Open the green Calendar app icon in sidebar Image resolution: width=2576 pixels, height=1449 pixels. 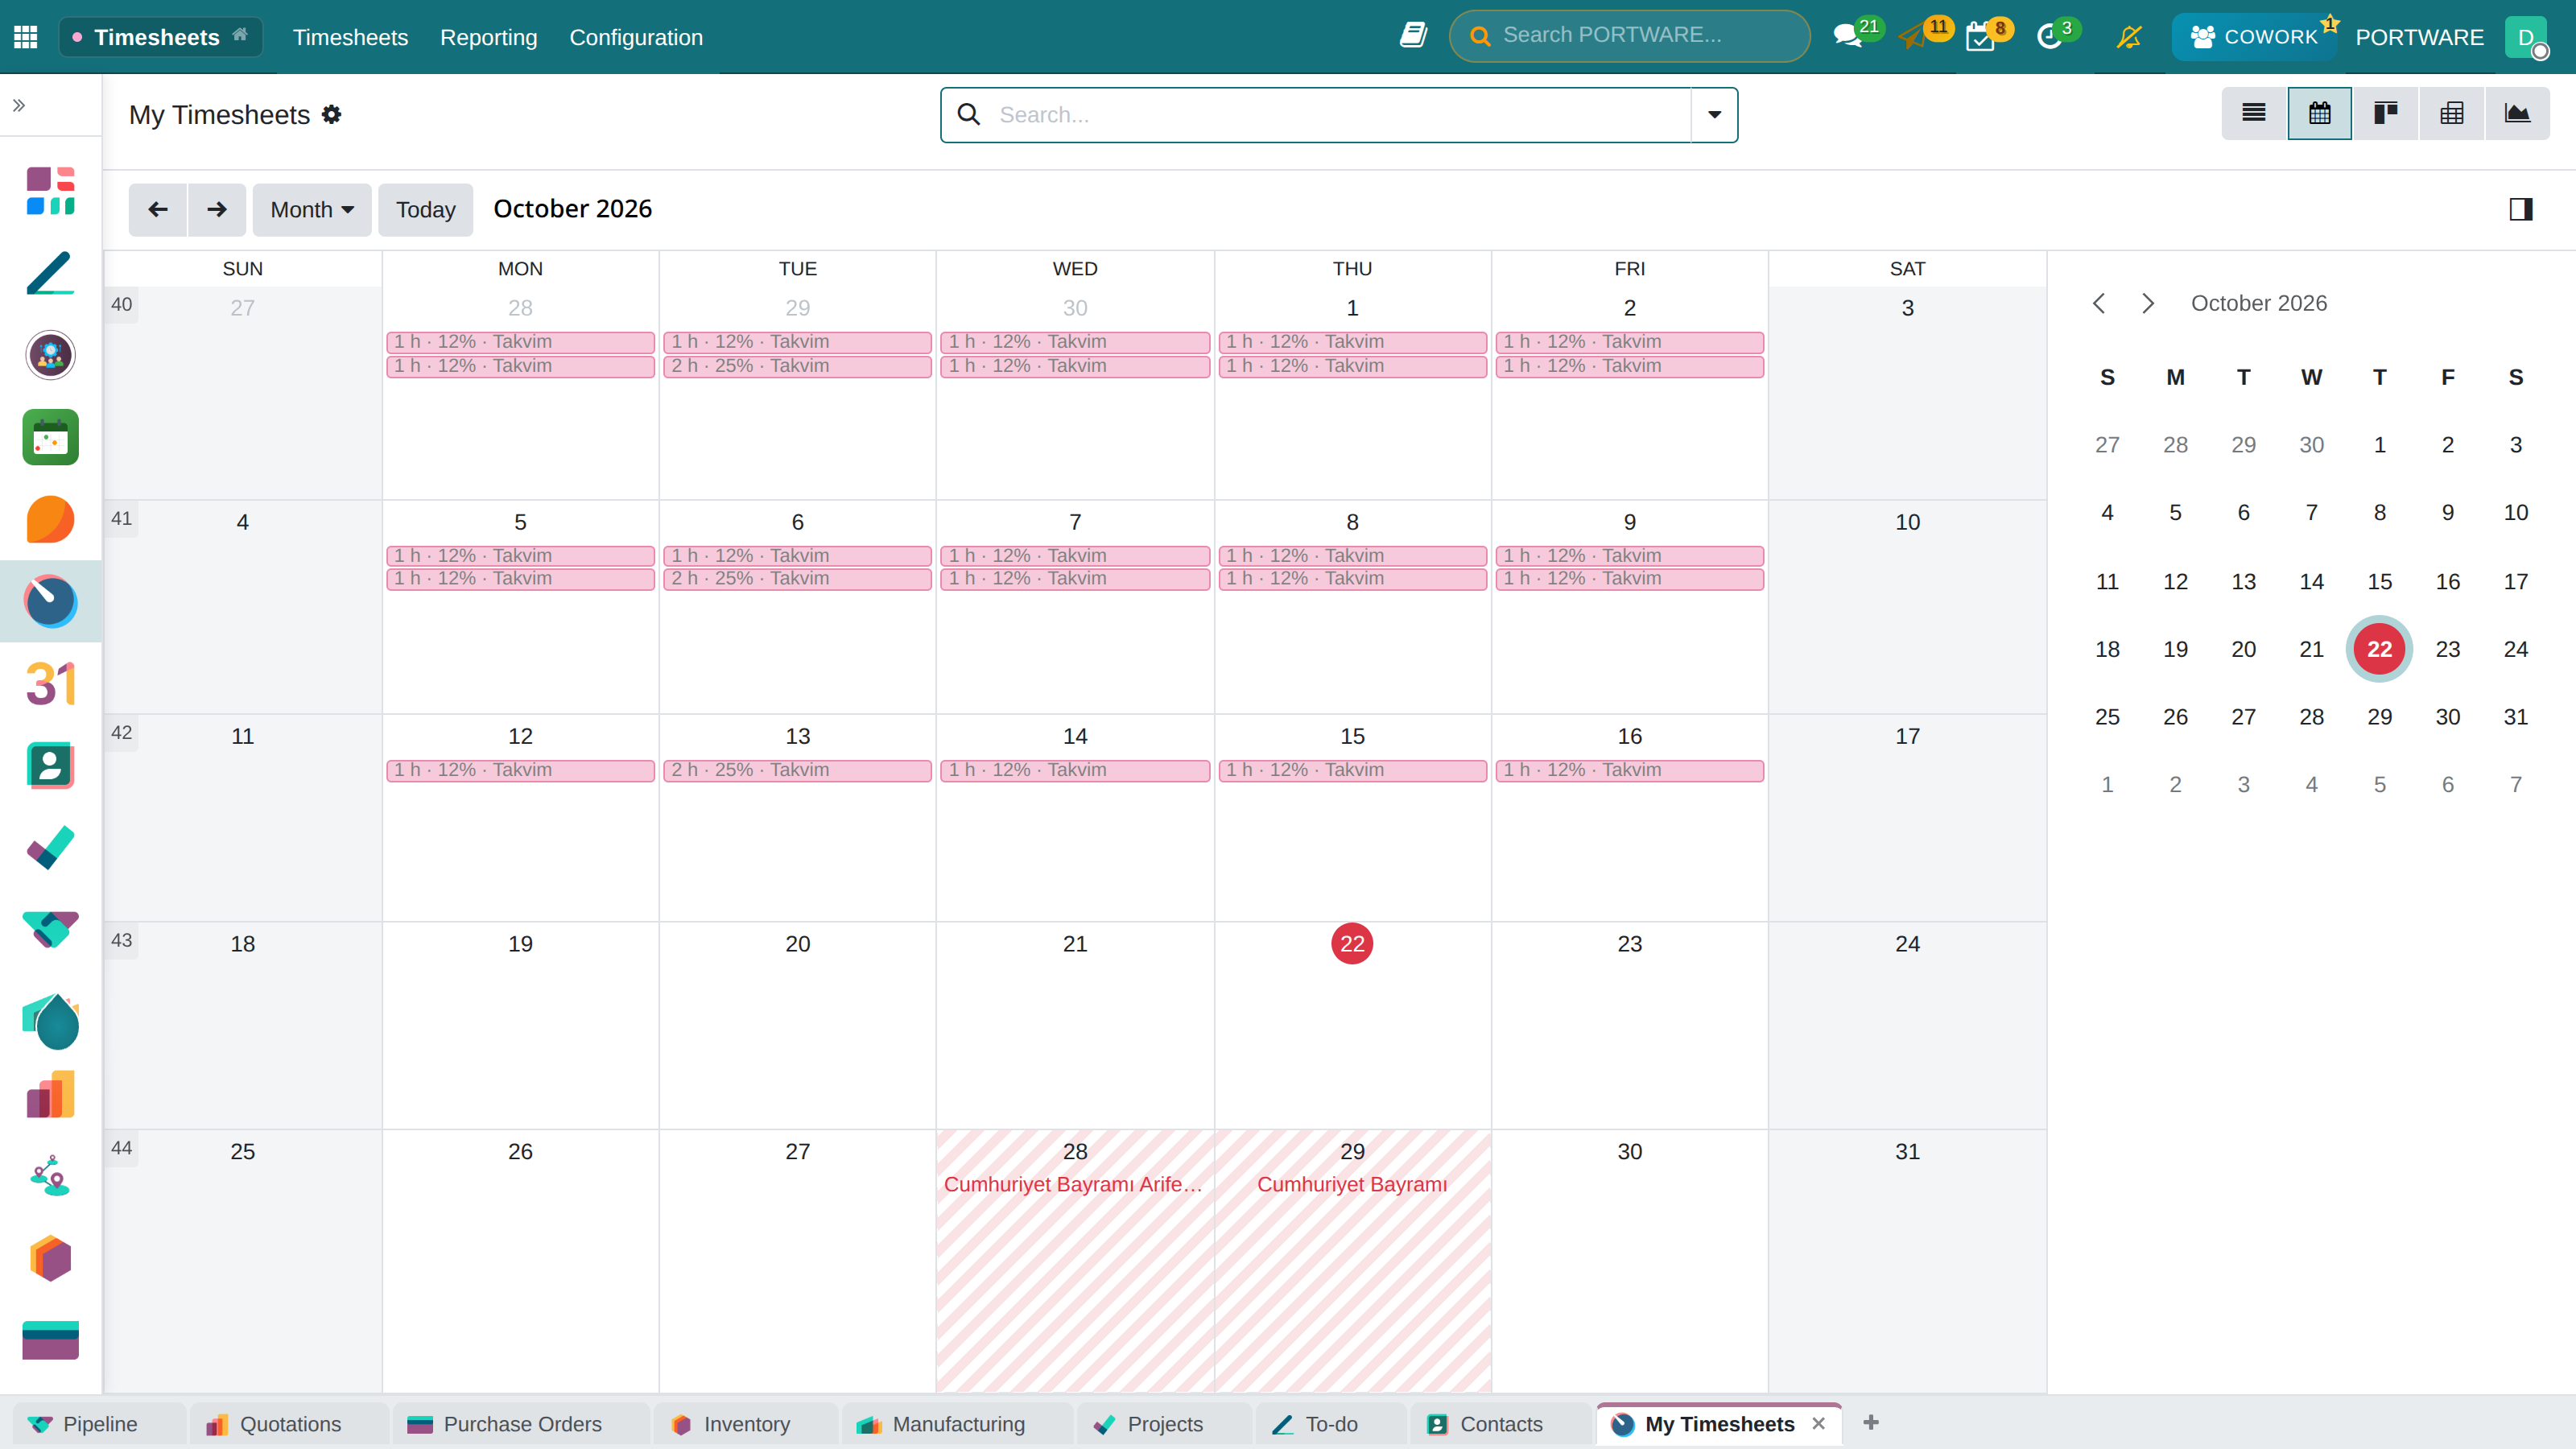click(51, 437)
